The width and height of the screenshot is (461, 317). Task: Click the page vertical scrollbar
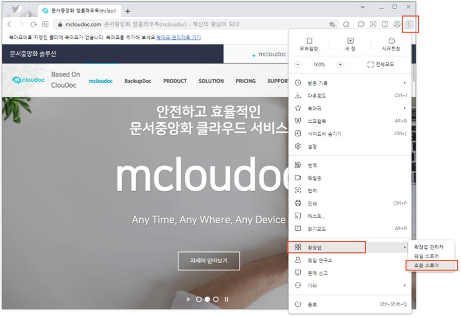coord(413,73)
